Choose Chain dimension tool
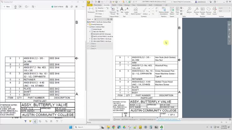Screen dimensions: 232x130 [99, 14]
